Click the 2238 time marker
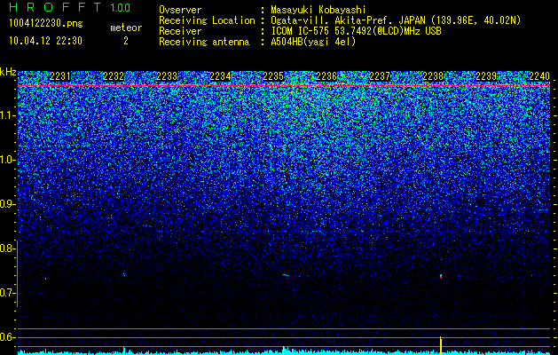 433,76
